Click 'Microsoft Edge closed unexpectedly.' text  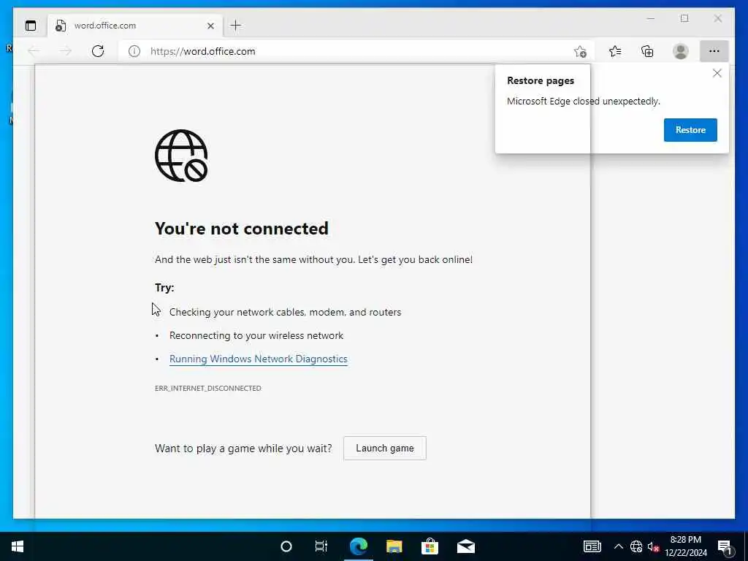pyautogui.click(x=584, y=101)
